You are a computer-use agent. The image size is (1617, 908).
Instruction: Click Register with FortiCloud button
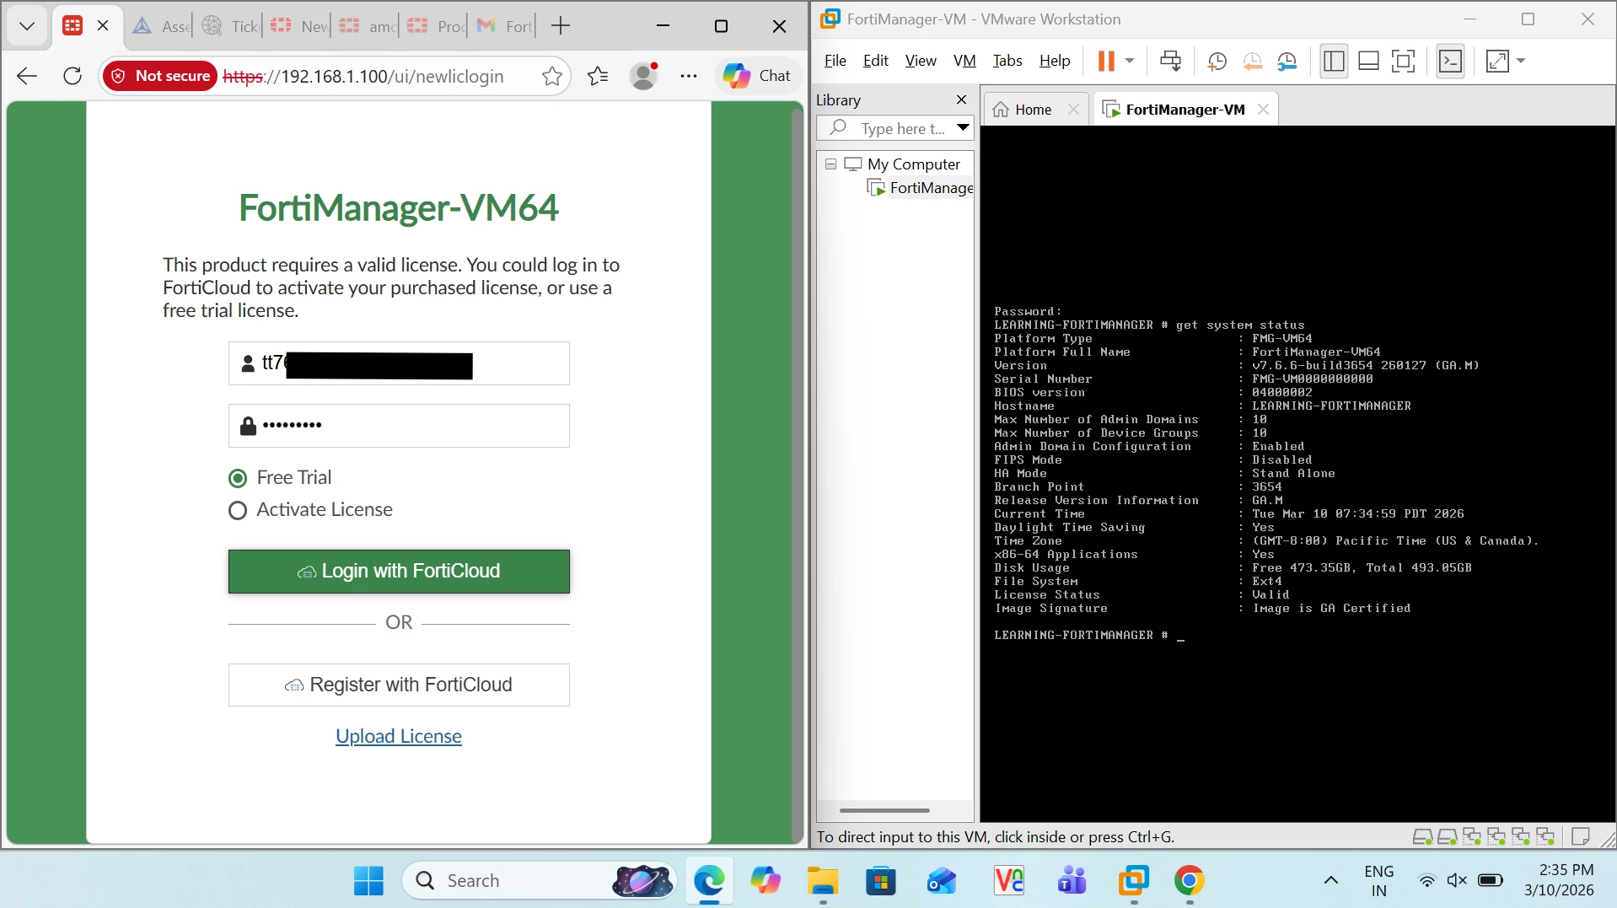tap(399, 685)
